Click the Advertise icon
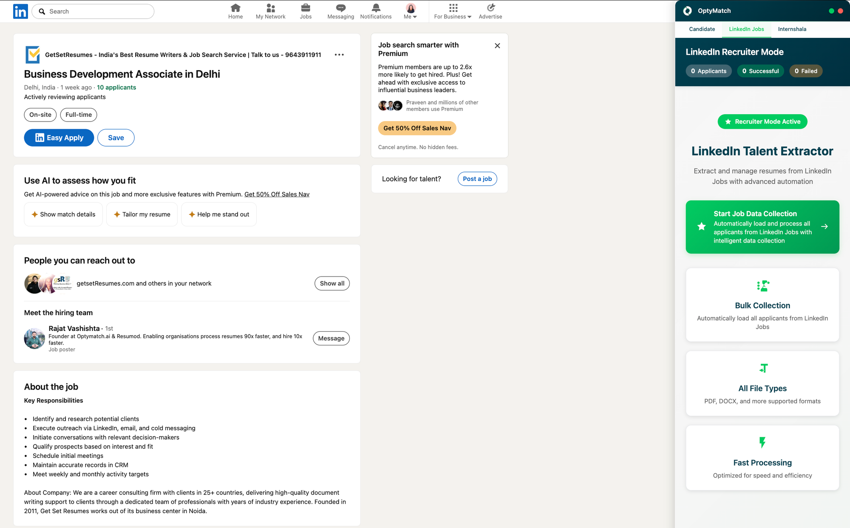The width and height of the screenshot is (850, 528). [490, 8]
